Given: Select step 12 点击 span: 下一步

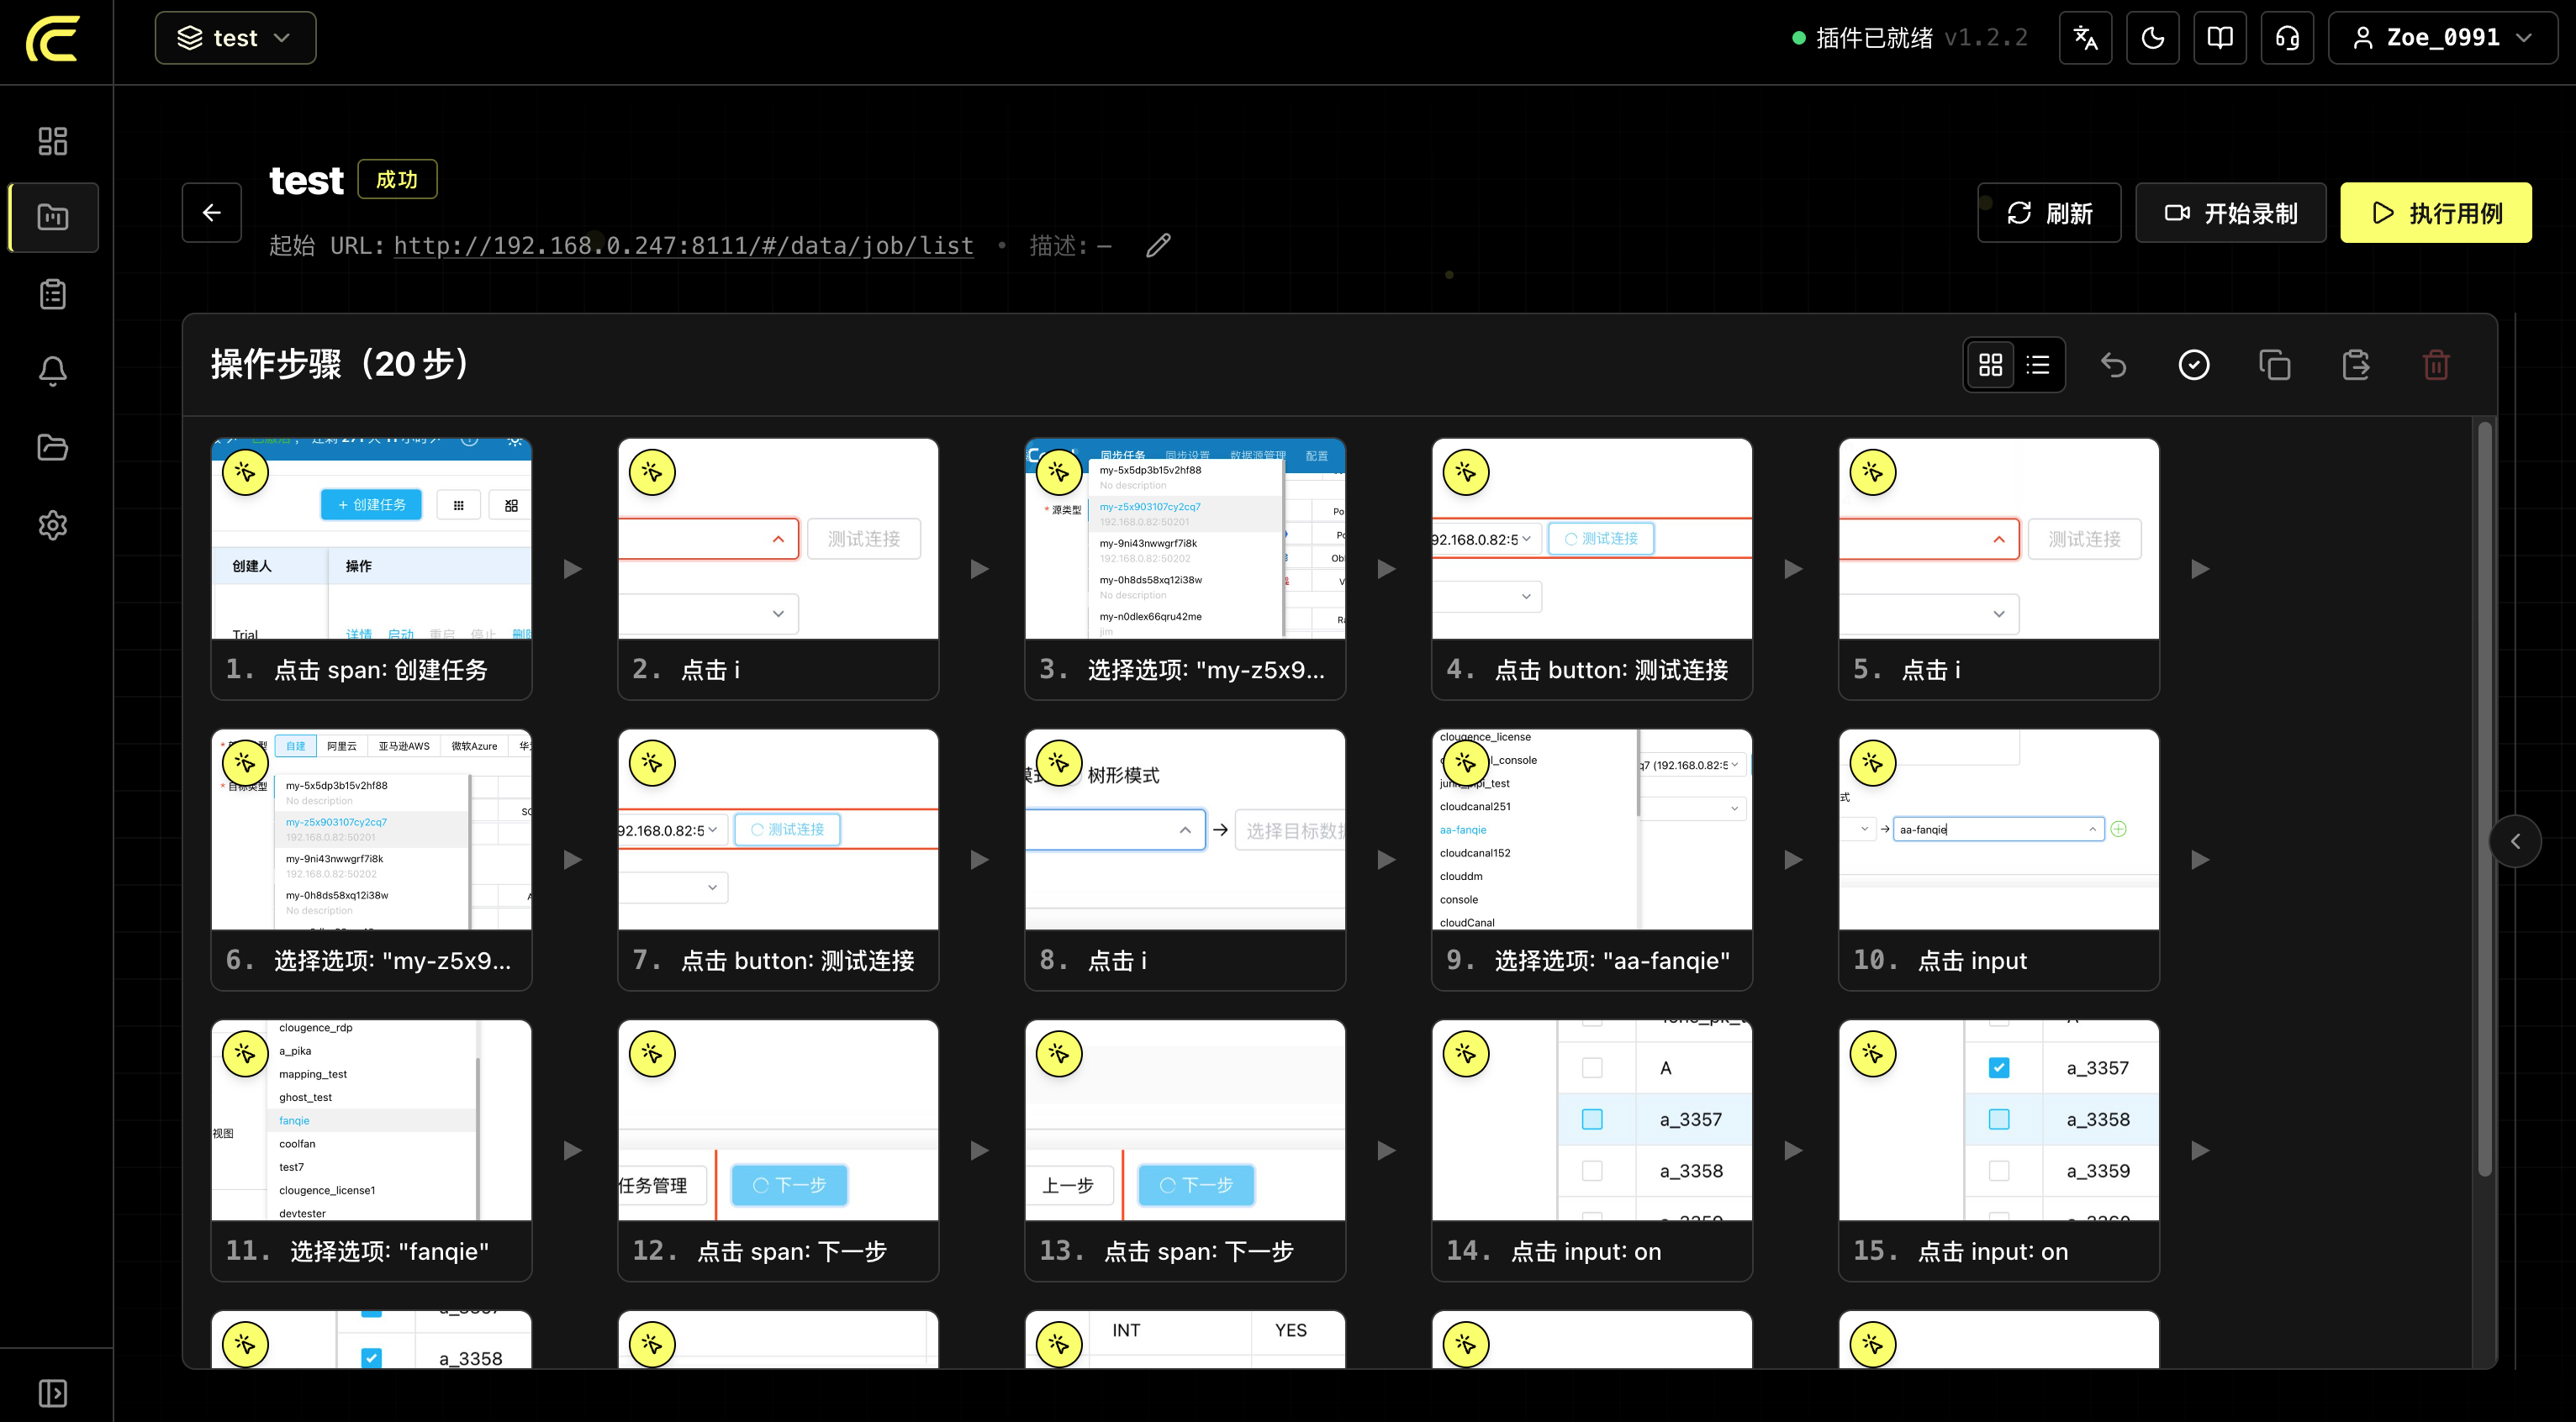Looking at the screenshot, I should tap(778, 1151).
